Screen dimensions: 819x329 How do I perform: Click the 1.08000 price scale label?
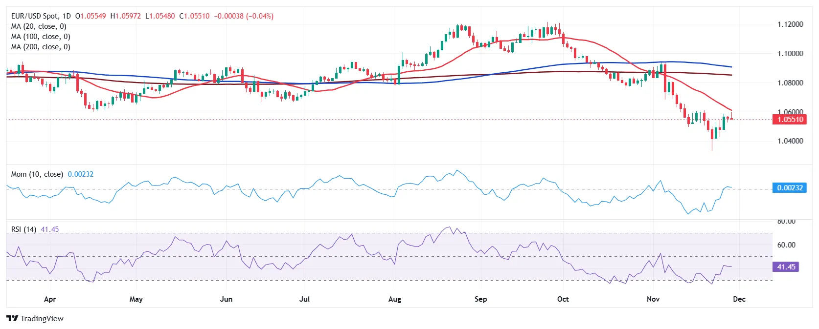tap(790, 83)
